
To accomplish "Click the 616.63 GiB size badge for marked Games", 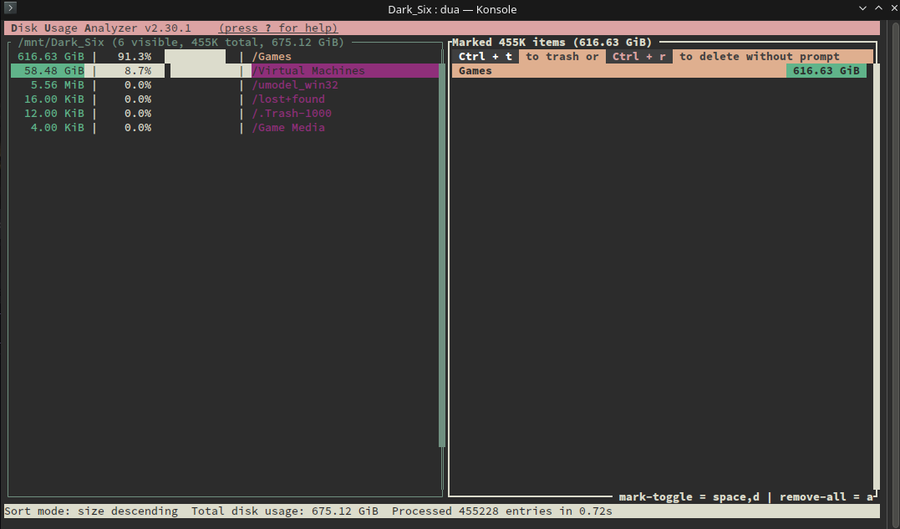I will point(826,70).
